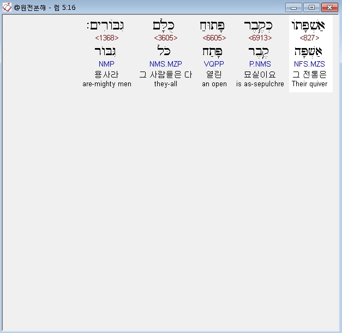
Task: Click Strong's number <6913>
Action: [260, 38]
